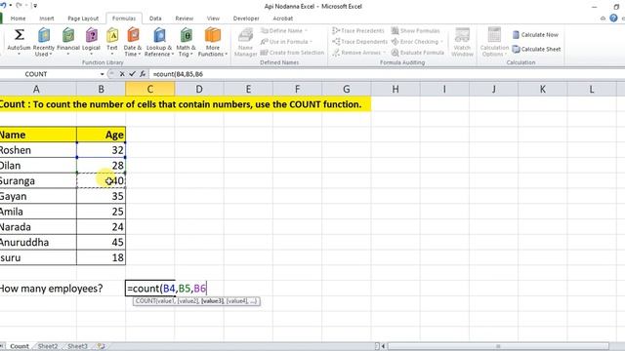This screenshot has height=351, width=625.
Task: Open Lookup & Reference functions
Action: [159, 42]
